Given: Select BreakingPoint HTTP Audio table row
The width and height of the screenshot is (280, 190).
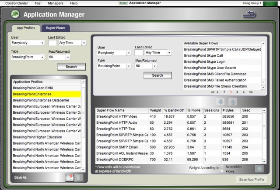Looking at the screenshot, I should click(x=178, y=122).
